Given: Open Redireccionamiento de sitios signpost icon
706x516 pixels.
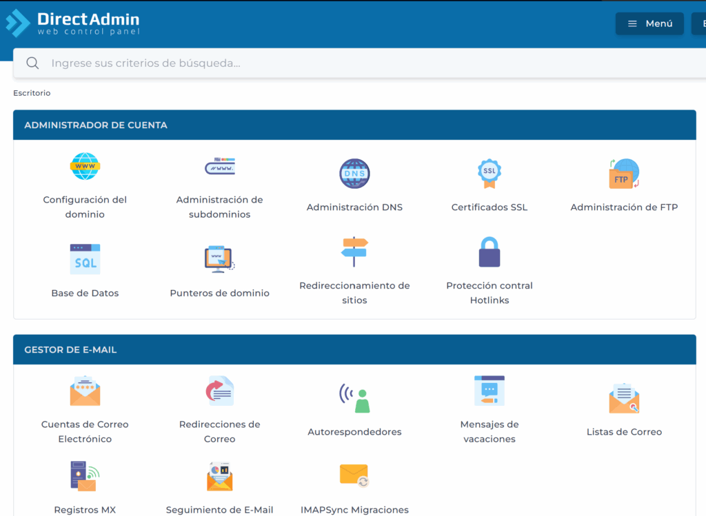Looking at the screenshot, I should [354, 252].
